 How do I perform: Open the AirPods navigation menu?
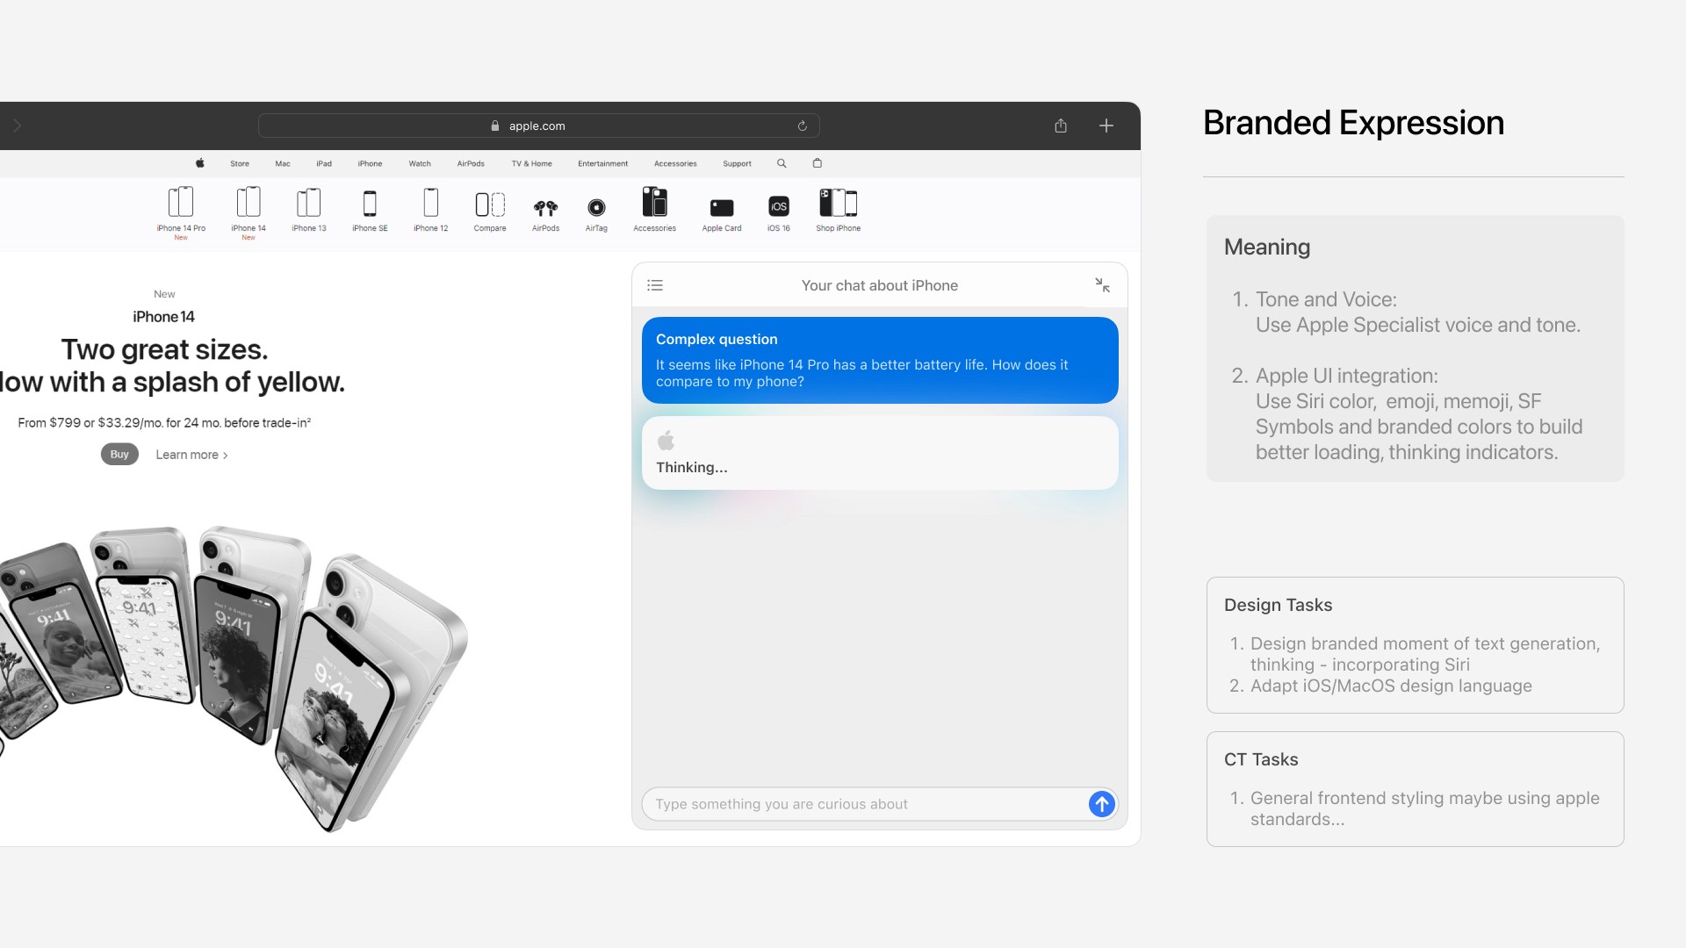point(471,163)
